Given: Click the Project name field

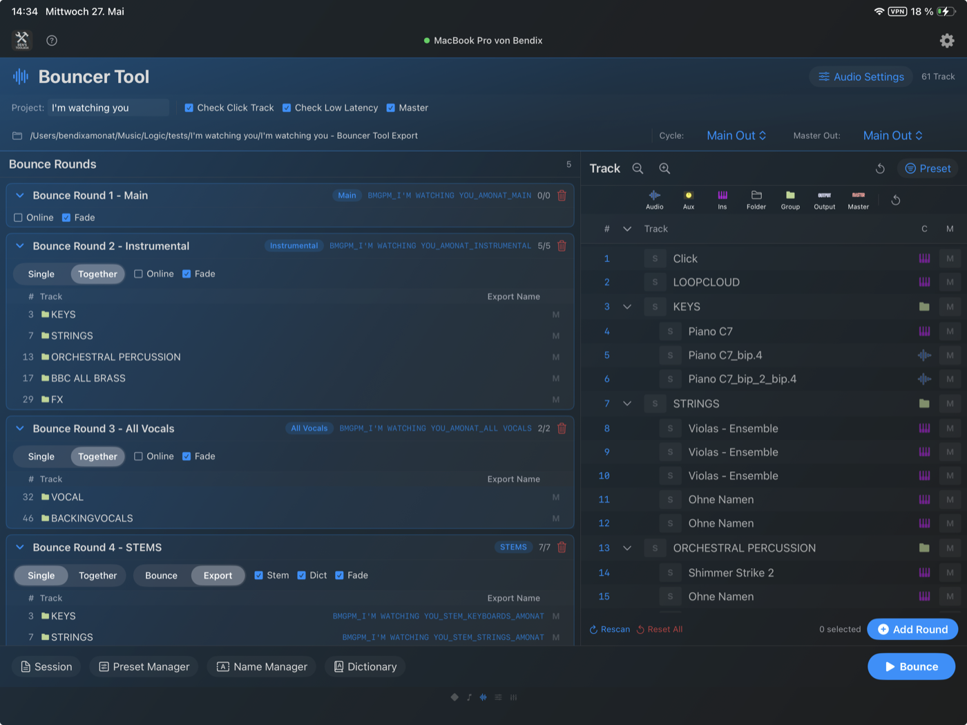Looking at the screenshot, I should pyautogui.click(x=109, y=108).
